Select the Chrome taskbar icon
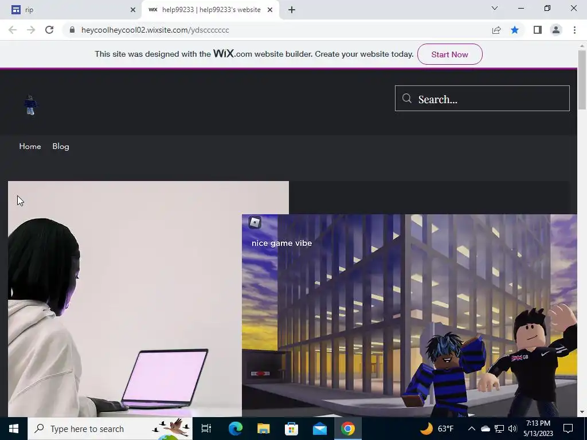Viewport: 587px width, 440px height. point(348,429)
